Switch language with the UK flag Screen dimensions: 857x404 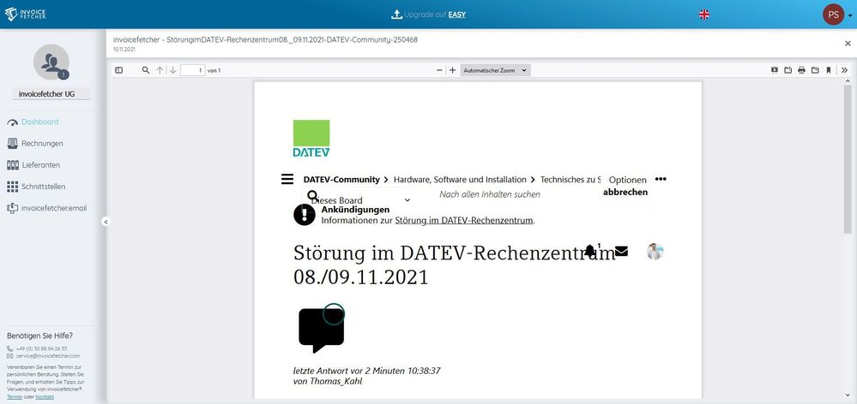pyautogui.click(x=704, y=15)
